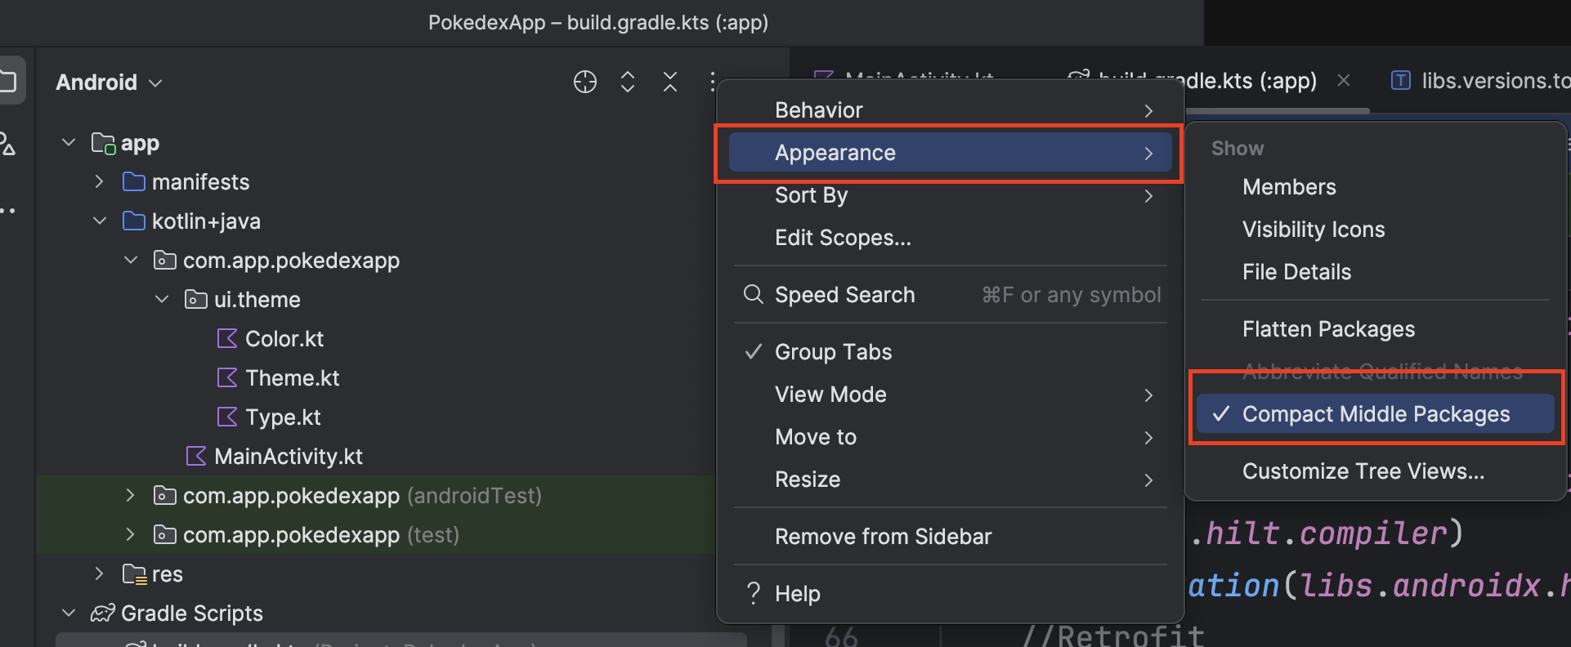This screenshot has height=647, width=1571.
Task: Expand the res folder
Action: pos(99,573)
